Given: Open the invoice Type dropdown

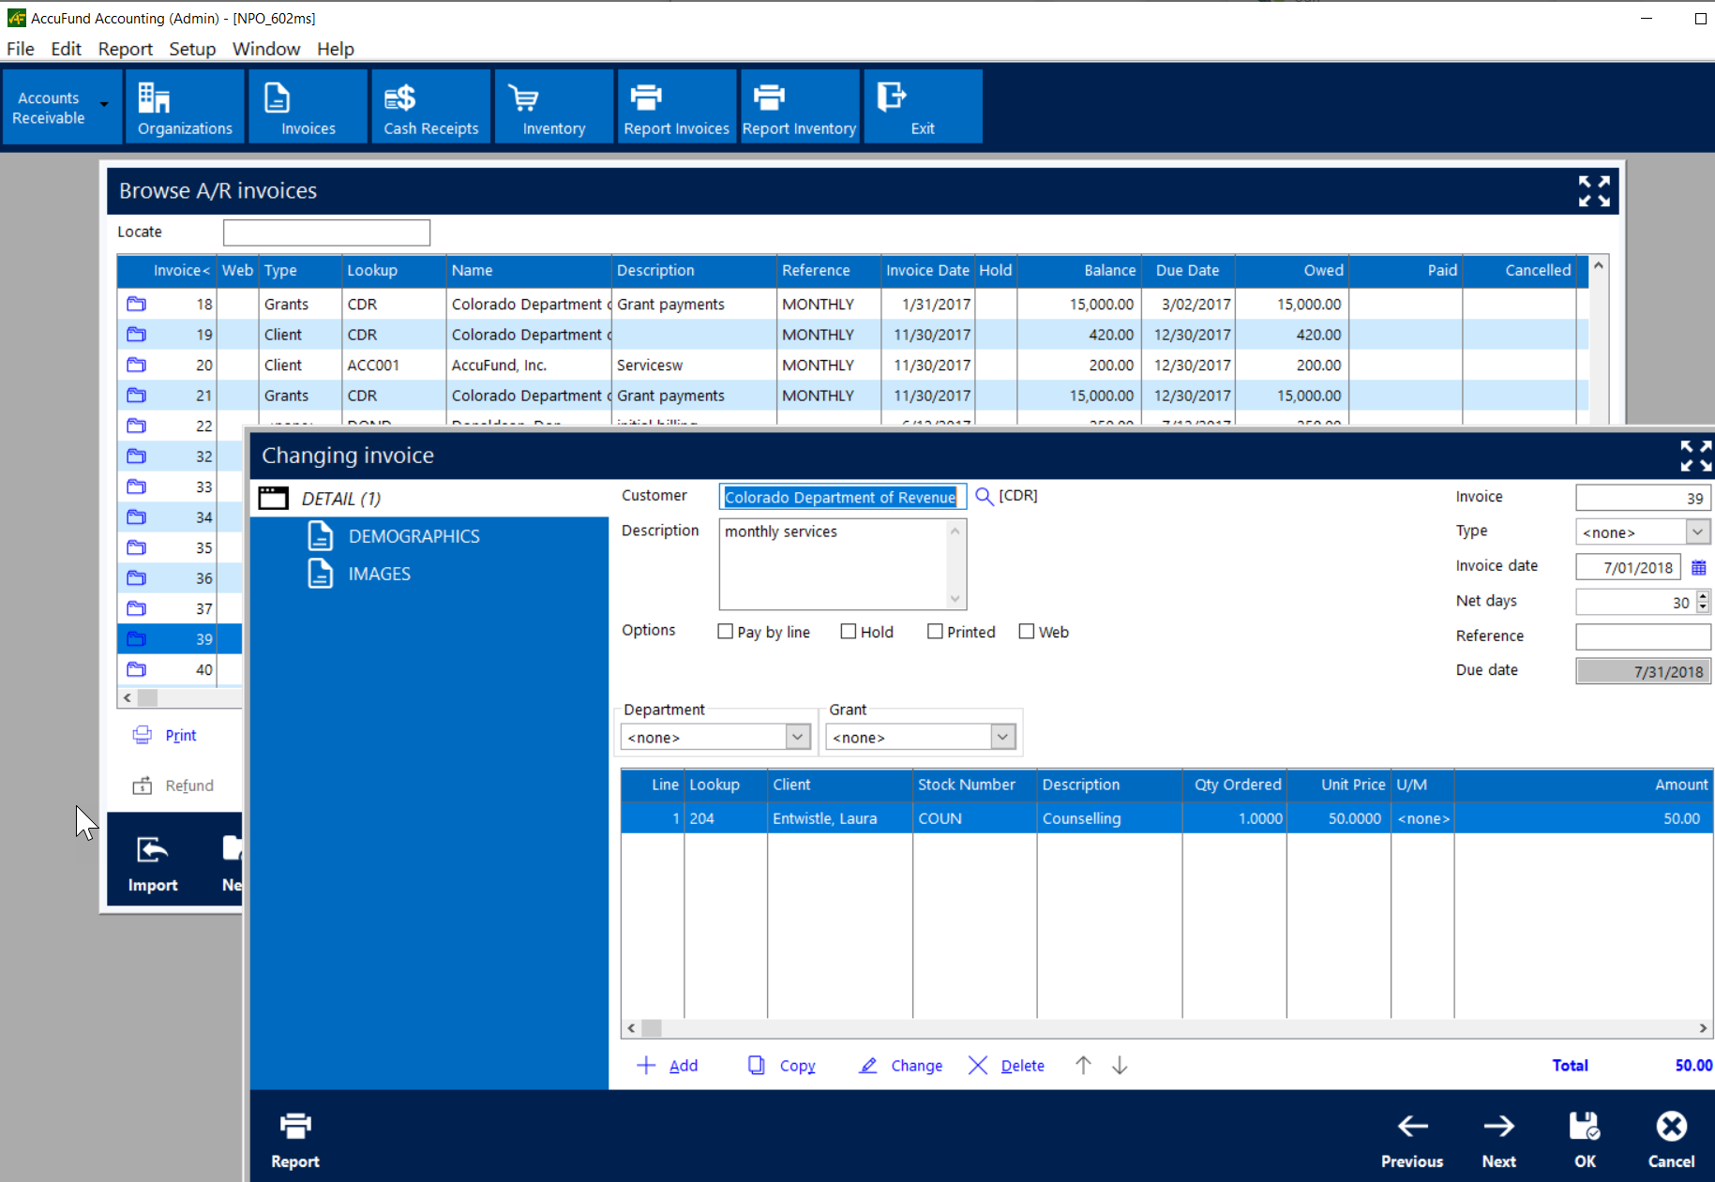Looking at the screenshot, I should click(1697, 532).
